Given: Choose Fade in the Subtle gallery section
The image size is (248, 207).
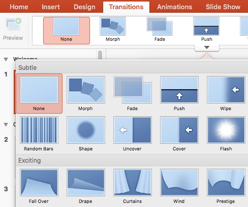Looking at the screenshot, I should click(133, 93).
